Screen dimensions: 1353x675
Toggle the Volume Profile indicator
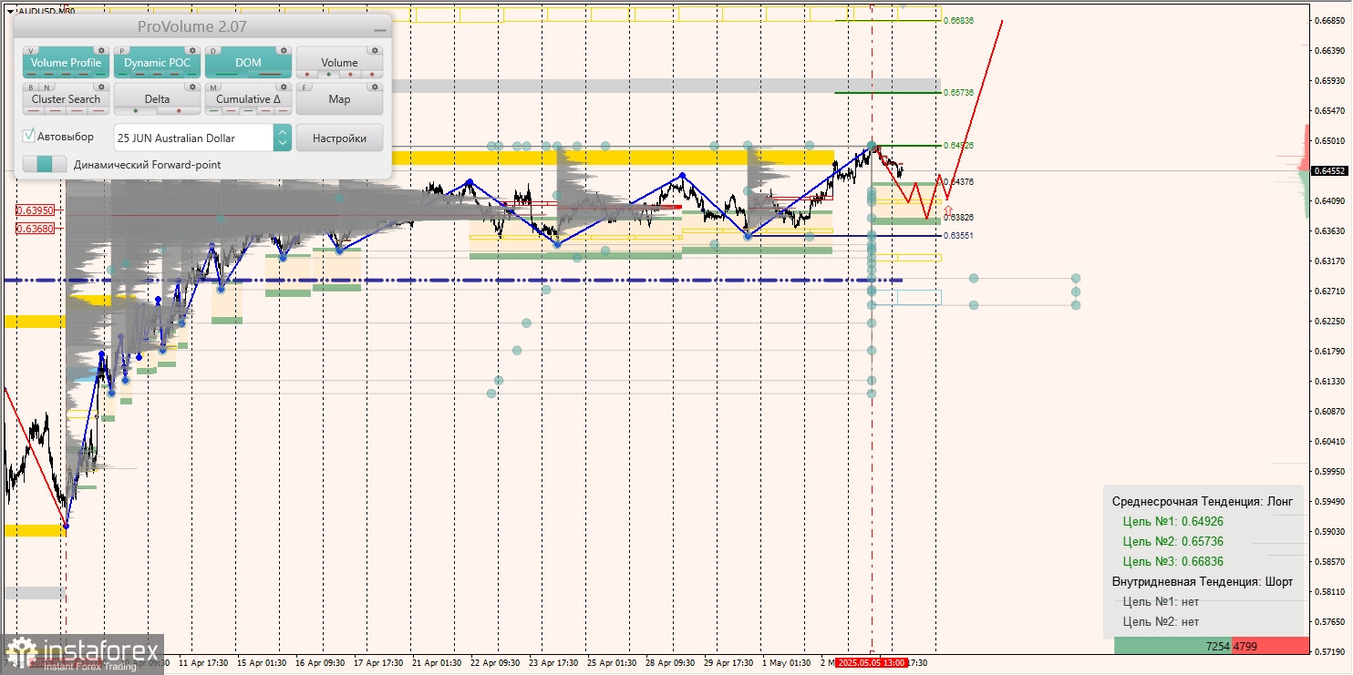click(66, 62)
